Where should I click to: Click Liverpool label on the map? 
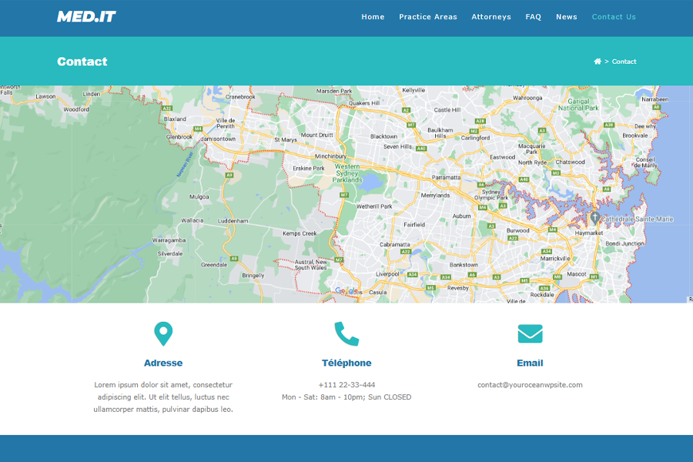click(387, 274)
